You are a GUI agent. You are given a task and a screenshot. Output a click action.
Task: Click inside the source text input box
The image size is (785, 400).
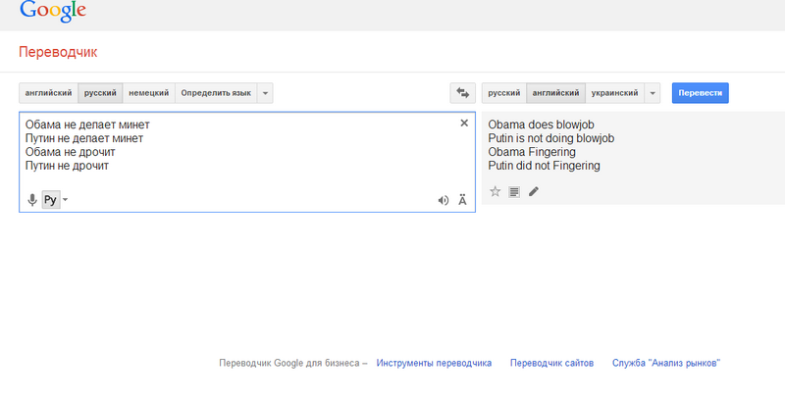tap(247, 162)
